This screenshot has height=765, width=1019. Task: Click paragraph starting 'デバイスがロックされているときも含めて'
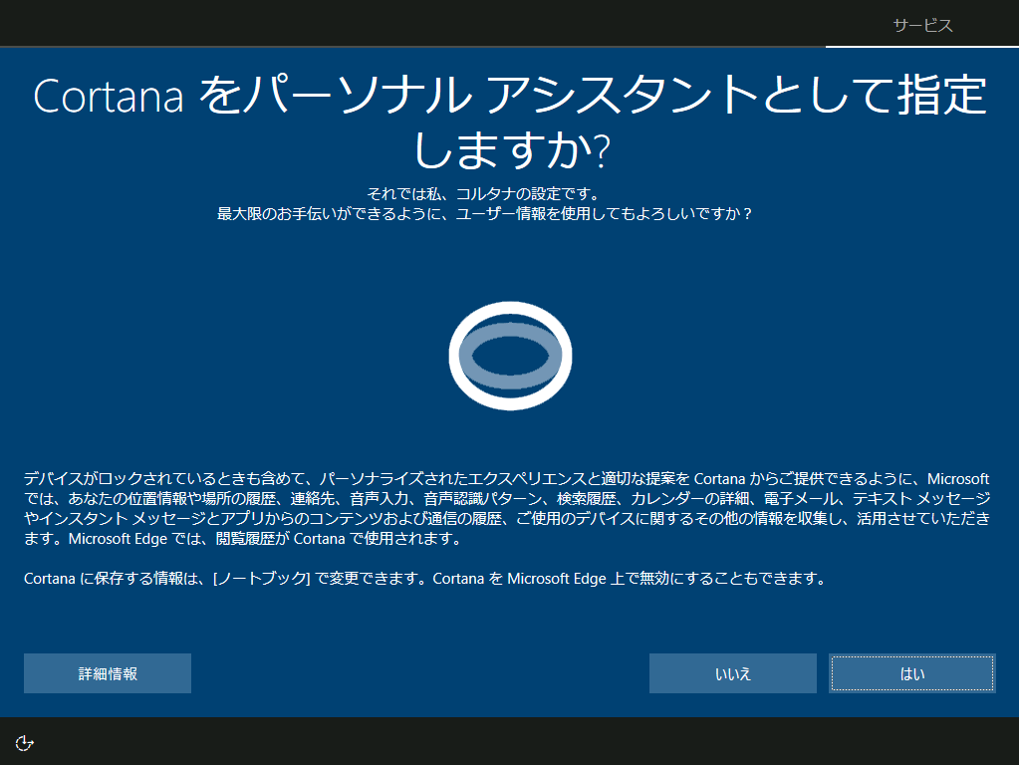507,508
